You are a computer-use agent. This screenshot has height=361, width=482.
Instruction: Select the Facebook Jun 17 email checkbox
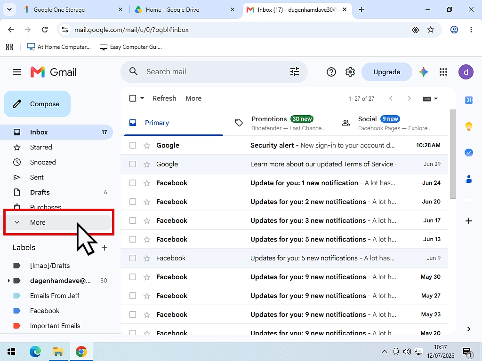[133, 220]
